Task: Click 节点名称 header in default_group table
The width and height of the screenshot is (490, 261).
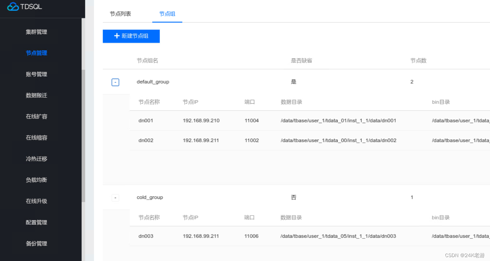Action: [x=149, y=102]
